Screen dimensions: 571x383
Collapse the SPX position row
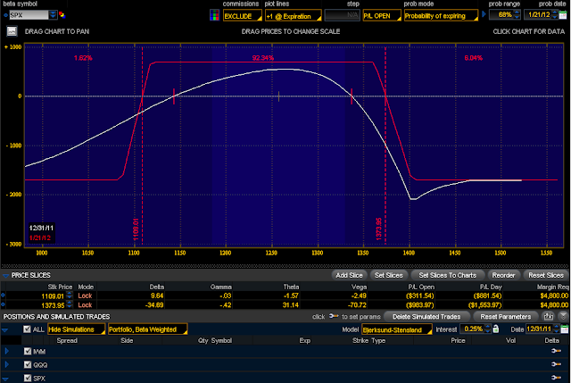point(6,379)
